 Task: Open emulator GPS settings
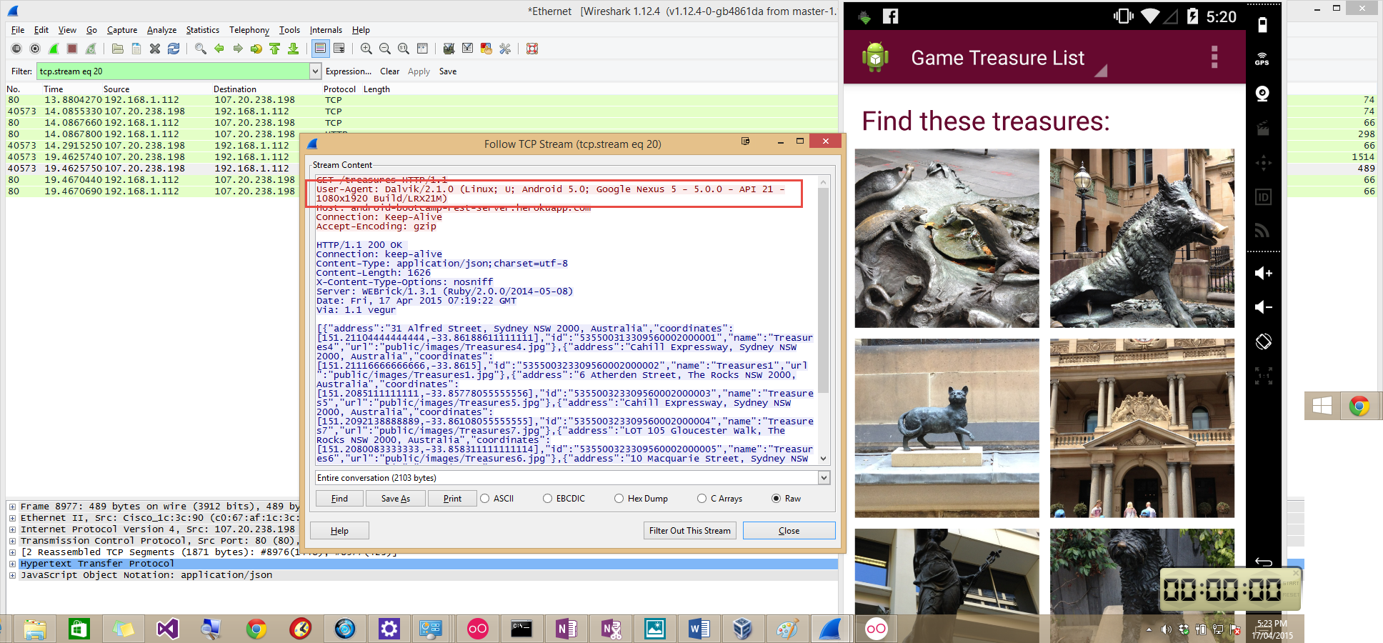coord(1262,59)
